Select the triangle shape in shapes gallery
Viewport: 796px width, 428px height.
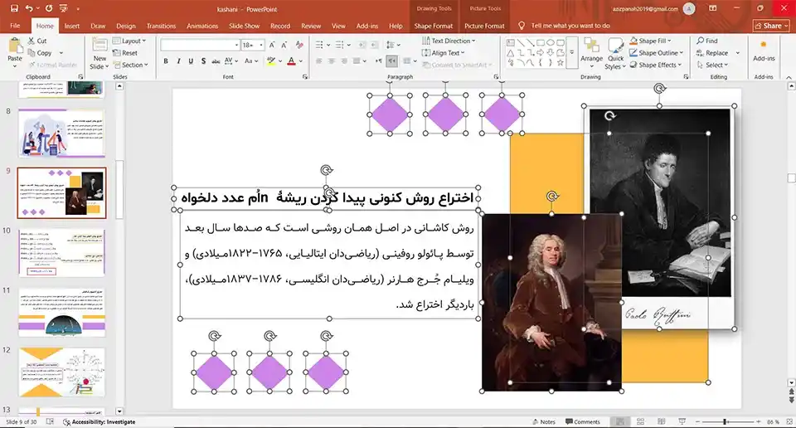click(510, 53)
